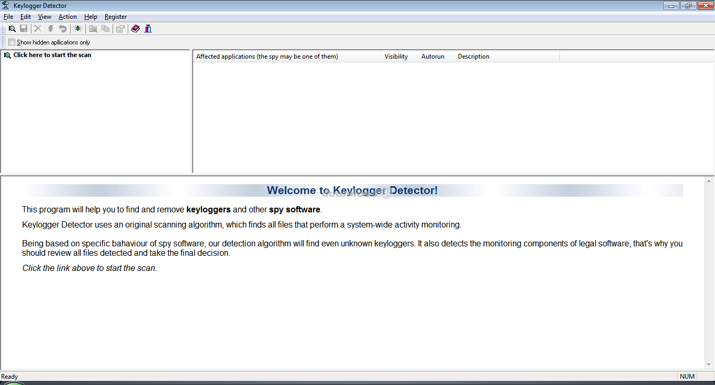The width and height of the screenshot is (715, 385).
Task: Sort by Description column header
Action: [507, 56]
